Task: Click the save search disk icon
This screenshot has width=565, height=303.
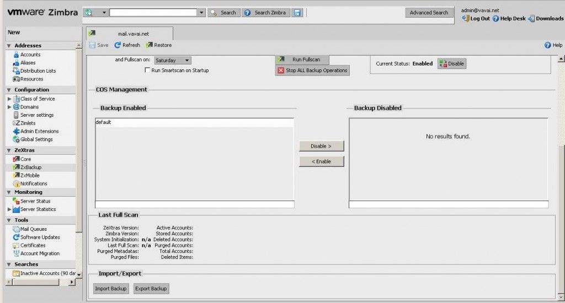Action: click(x=297, y=13)
